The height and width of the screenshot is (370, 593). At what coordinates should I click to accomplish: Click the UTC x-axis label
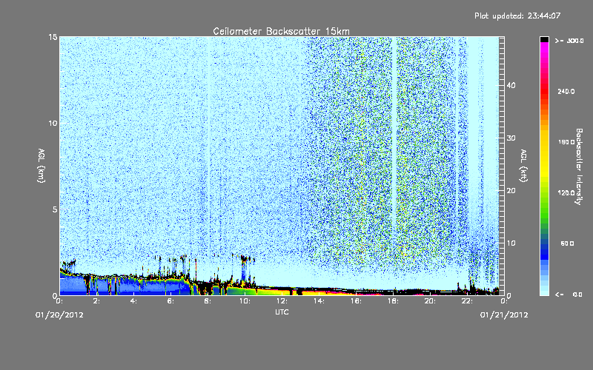coord(282,312)
